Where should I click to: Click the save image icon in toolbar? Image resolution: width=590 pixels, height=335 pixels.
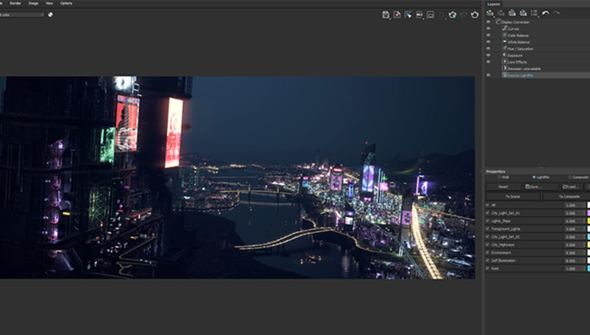tap(385, 15)
